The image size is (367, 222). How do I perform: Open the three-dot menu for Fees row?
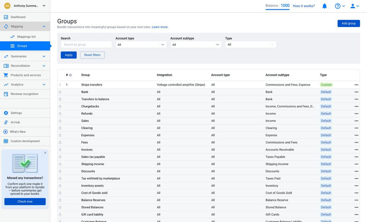click(x=356, y=142)
